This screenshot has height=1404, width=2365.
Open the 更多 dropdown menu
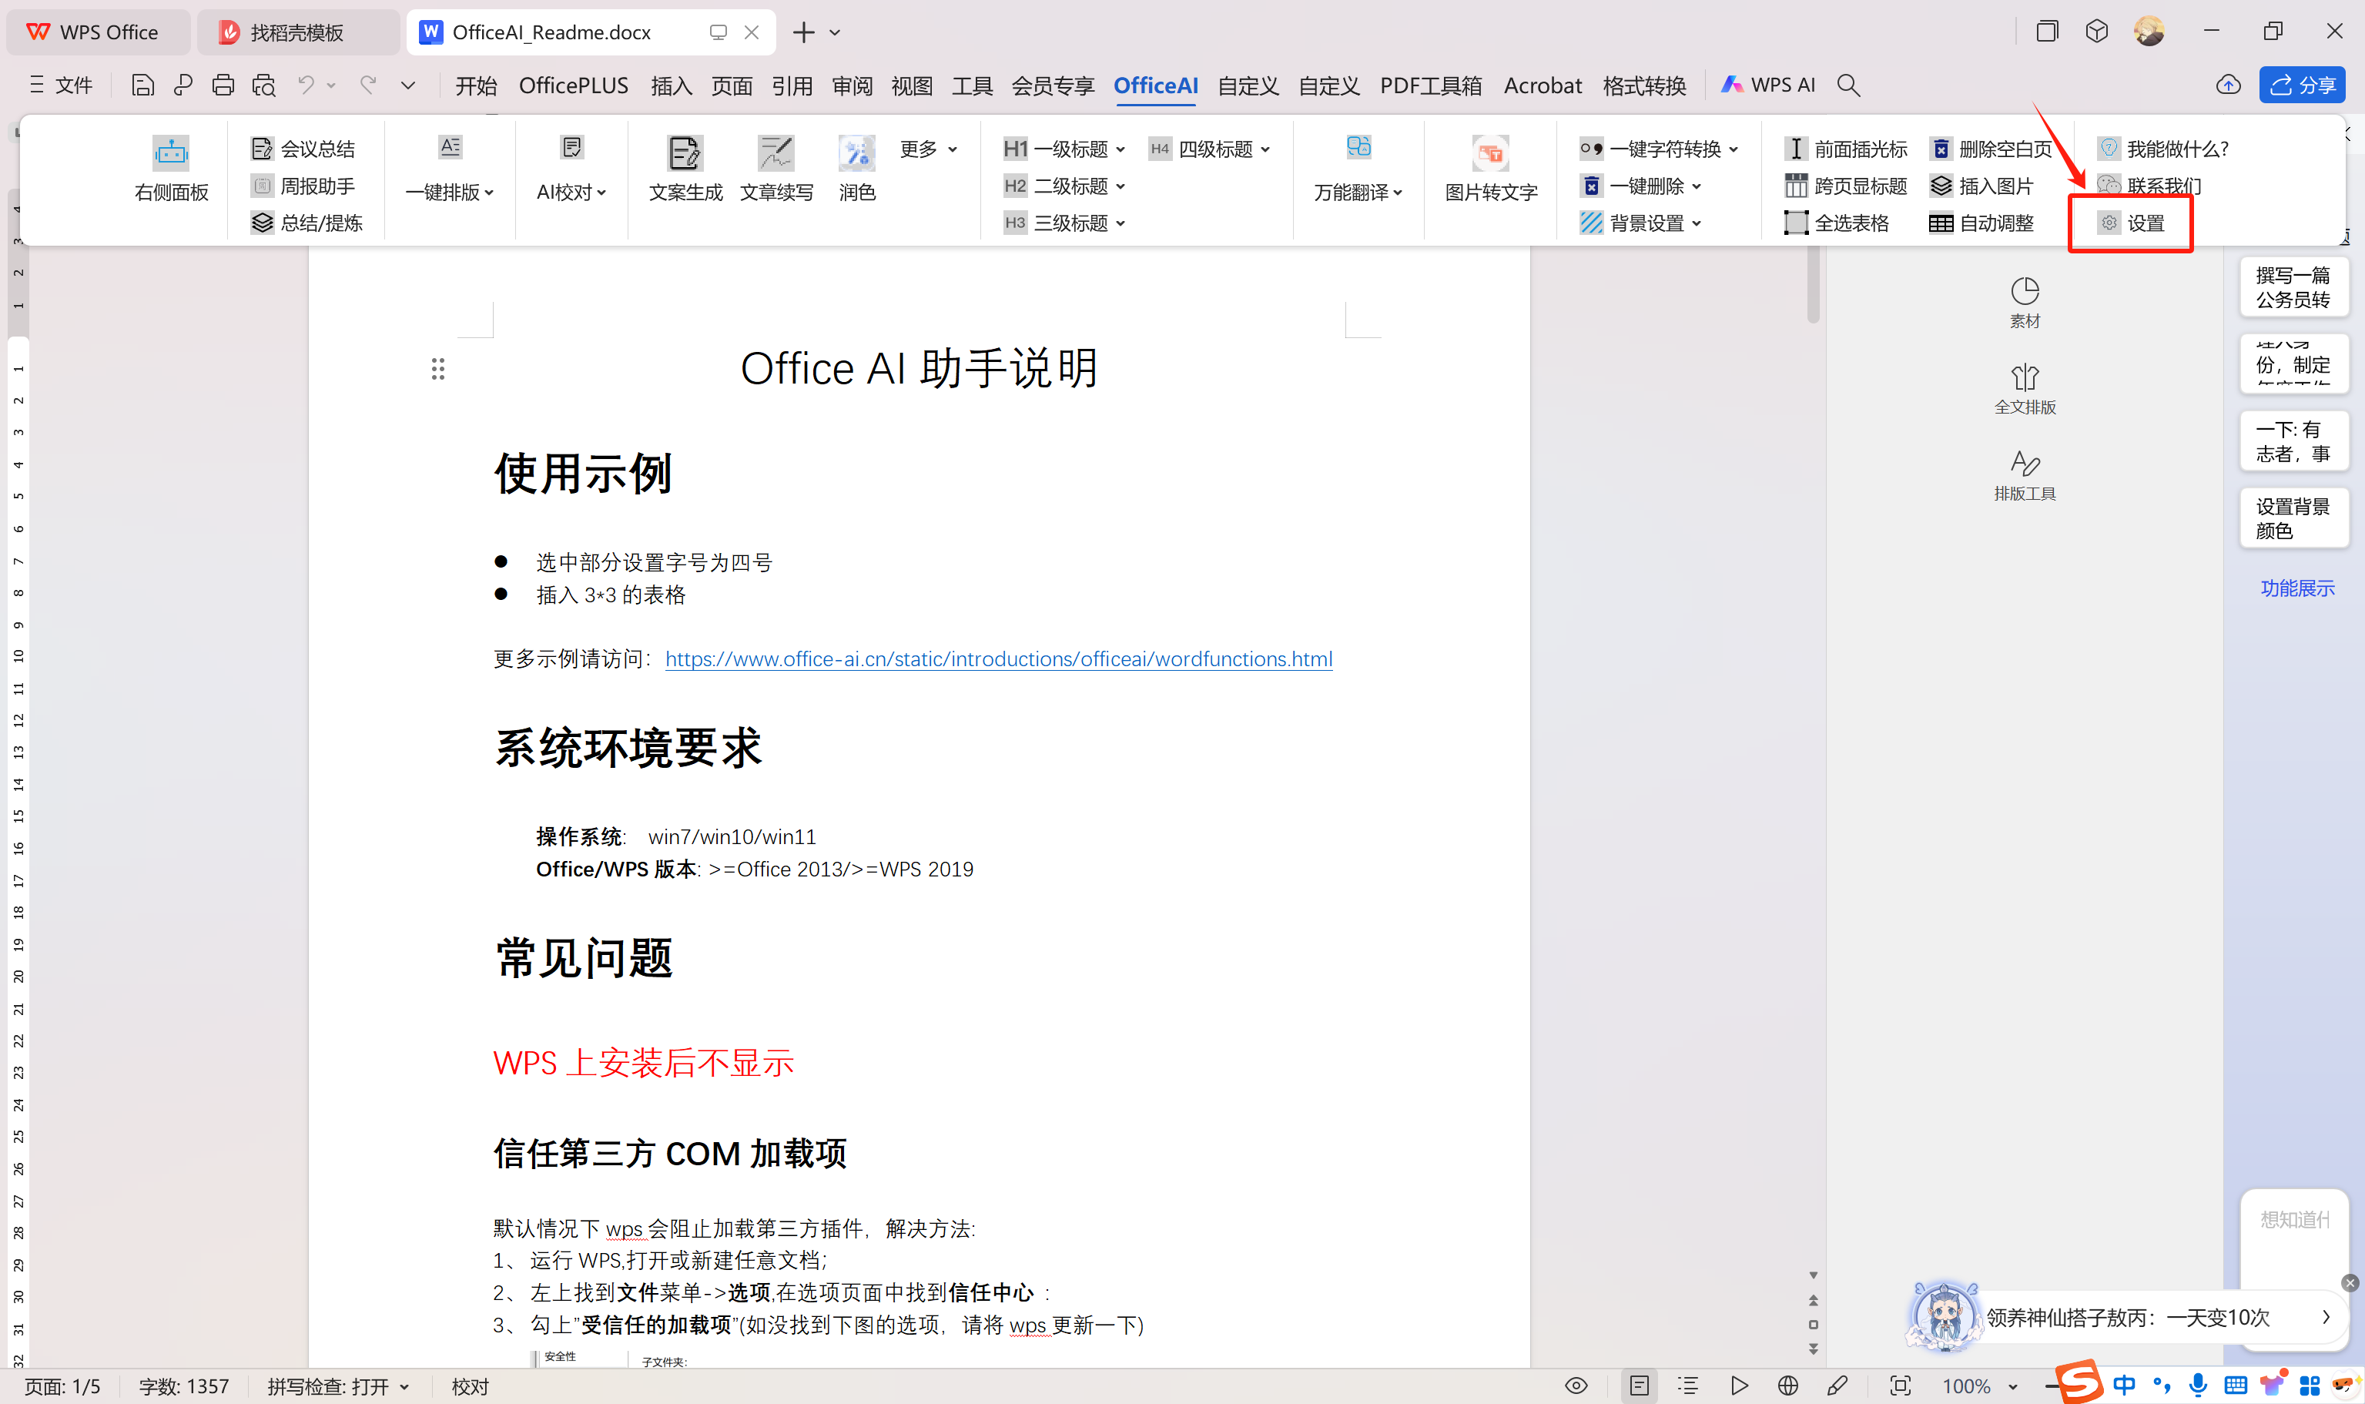pos(928,149)
